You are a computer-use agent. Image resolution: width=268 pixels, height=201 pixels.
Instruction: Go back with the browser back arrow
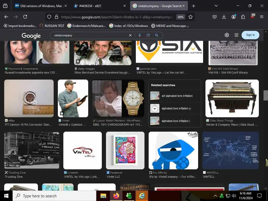6,17
